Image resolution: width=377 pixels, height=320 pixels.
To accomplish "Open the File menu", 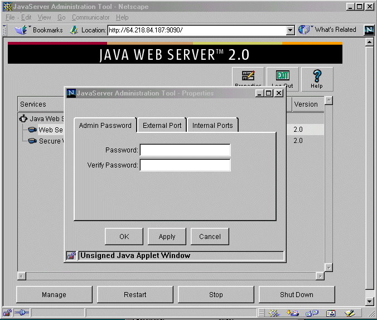I will [10, 17].
